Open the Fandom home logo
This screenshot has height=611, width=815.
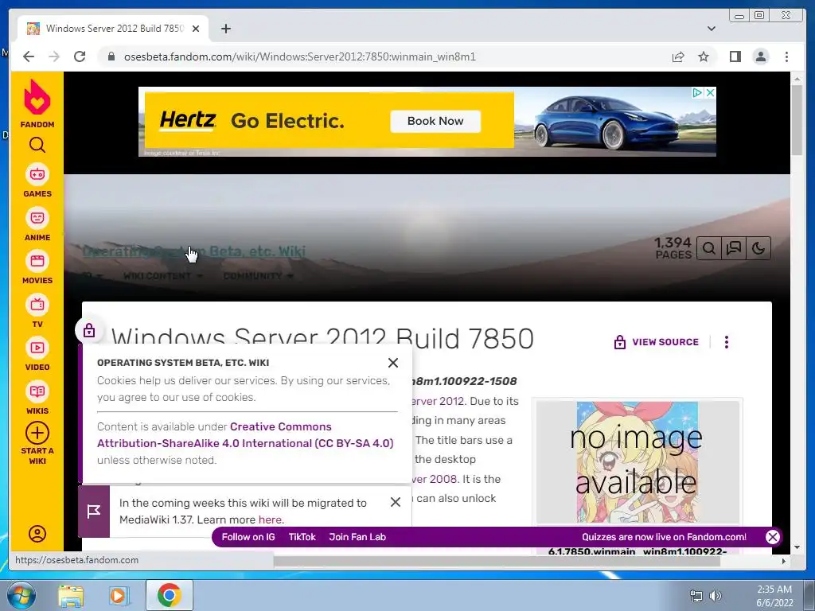pyautogui.click(x=37, y=103)
